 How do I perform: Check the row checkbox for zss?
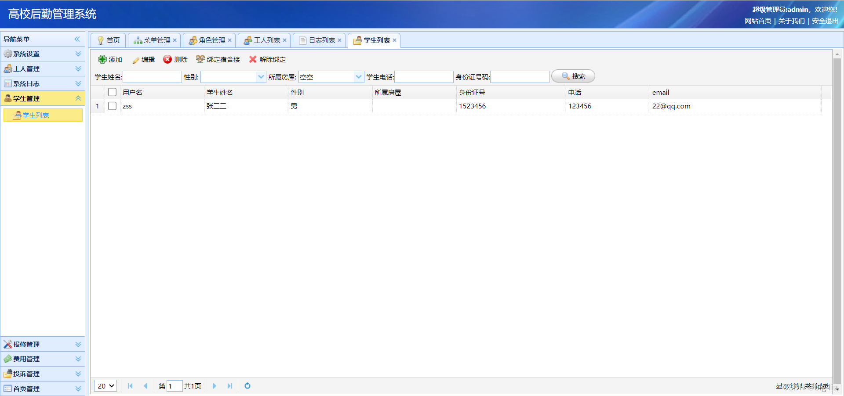(112, 106)
